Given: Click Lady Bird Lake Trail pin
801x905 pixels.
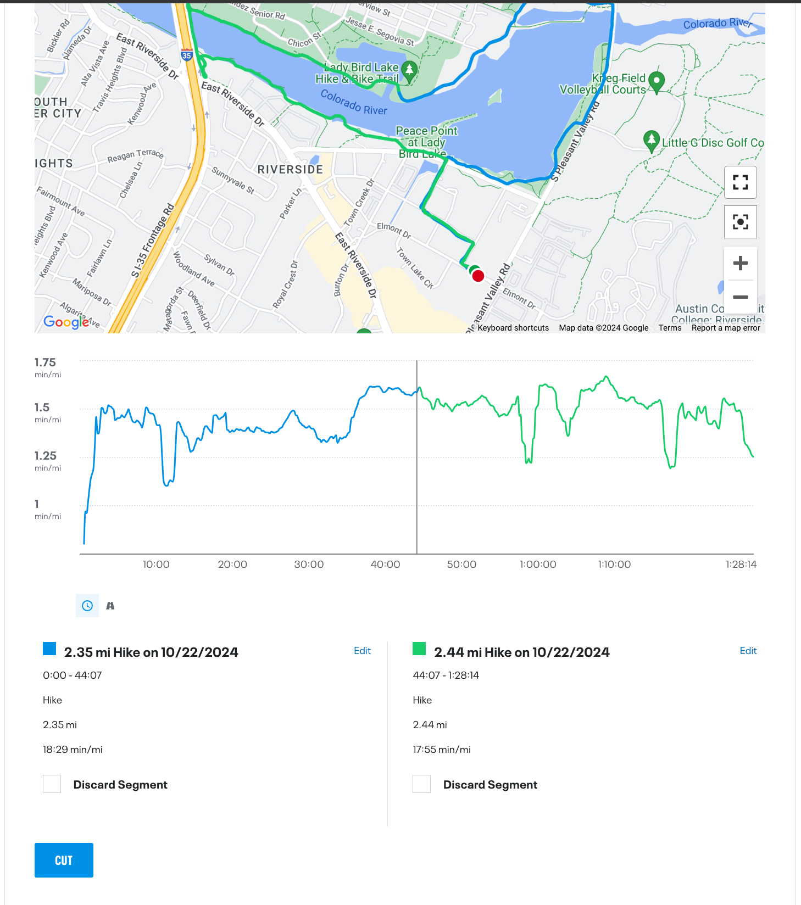Looking at the screenshot, I should (x=409, y=70).
